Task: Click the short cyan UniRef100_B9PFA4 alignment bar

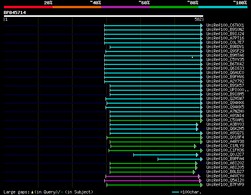Action: 179,159
